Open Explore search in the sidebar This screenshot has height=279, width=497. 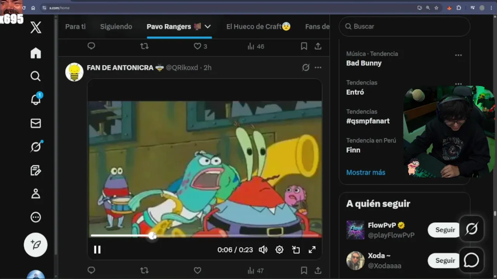pyautogui.click(x=36, y=76)
